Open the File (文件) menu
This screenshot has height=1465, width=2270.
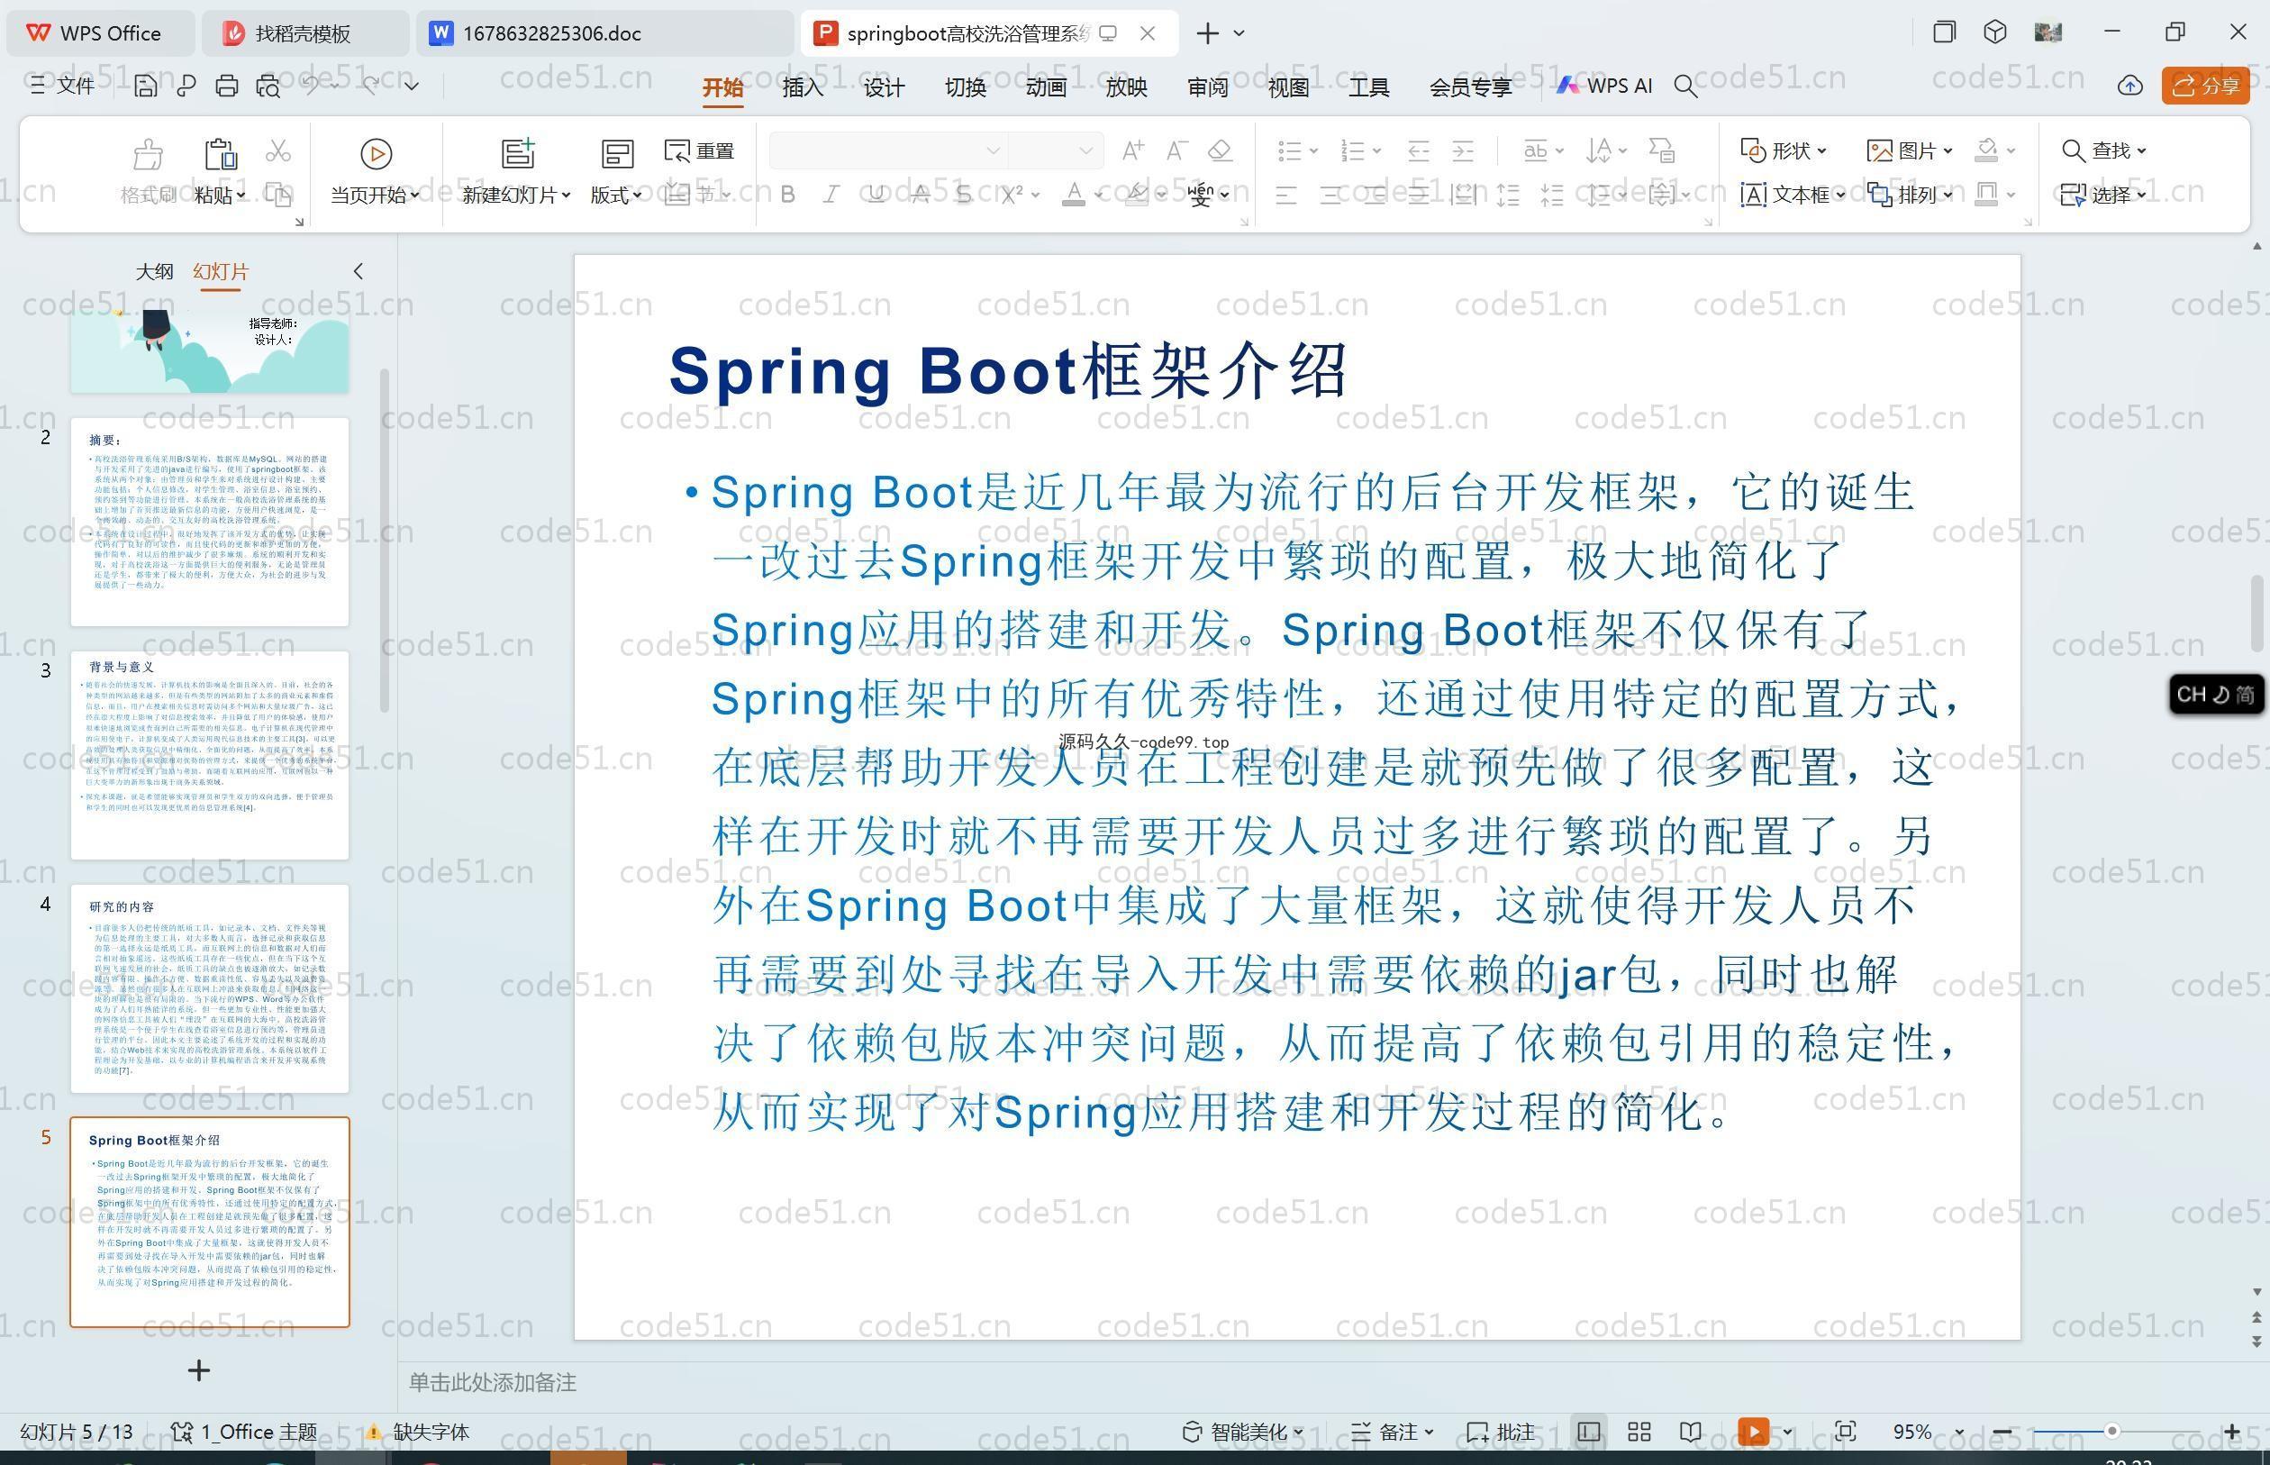pos(63,86)
